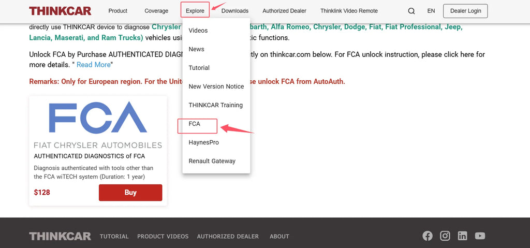Viewport: 530px width, 248px height.
Task: Open Thinklink Video Remote page
Action: (349, 11)
